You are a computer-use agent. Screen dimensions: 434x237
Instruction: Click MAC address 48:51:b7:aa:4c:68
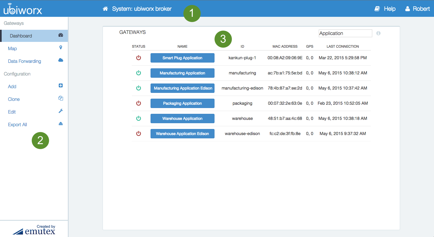285,118
